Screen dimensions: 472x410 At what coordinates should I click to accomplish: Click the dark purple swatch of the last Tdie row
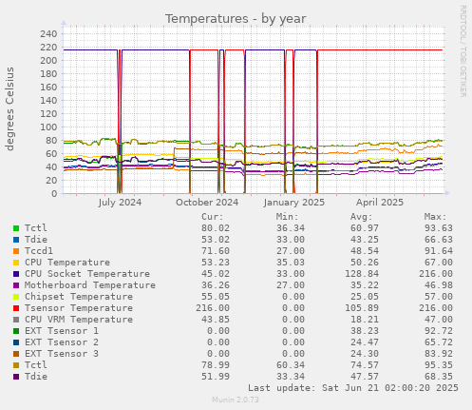[x=16, y=377]
